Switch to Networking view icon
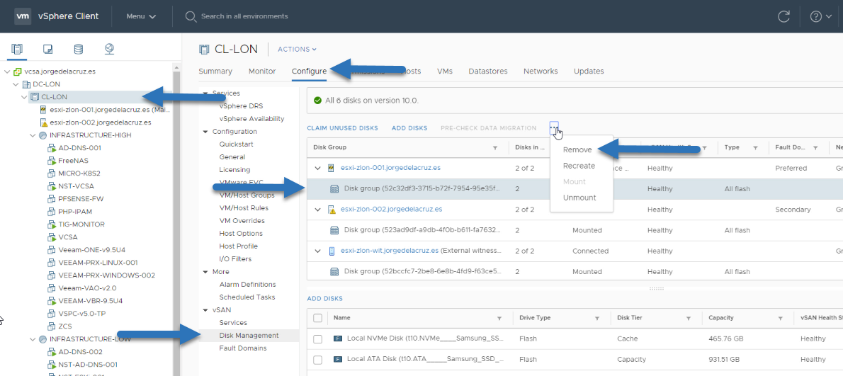The width and height of the screenshot is (843, 376). click(109, 50)
